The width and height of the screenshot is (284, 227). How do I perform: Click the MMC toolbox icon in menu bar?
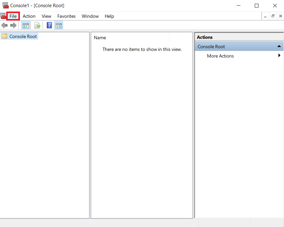(3, 16)
